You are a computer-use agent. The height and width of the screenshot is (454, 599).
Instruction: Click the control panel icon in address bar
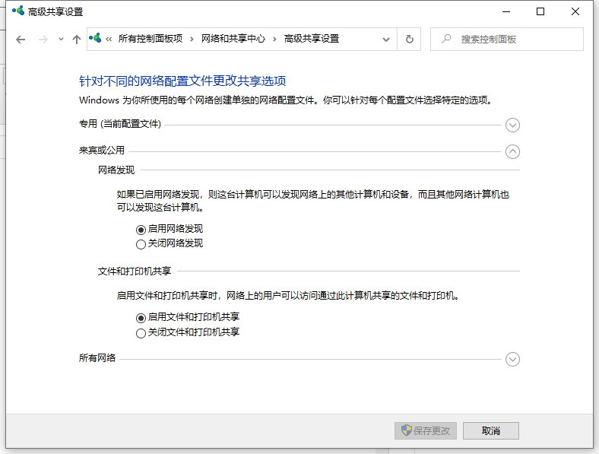(x=95, y=38)
